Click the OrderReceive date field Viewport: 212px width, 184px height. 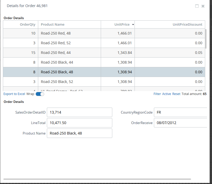[180, 123]
